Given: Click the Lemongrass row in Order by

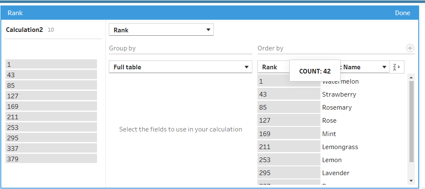Looking at the screenshot, I should (x=340, y=147).
